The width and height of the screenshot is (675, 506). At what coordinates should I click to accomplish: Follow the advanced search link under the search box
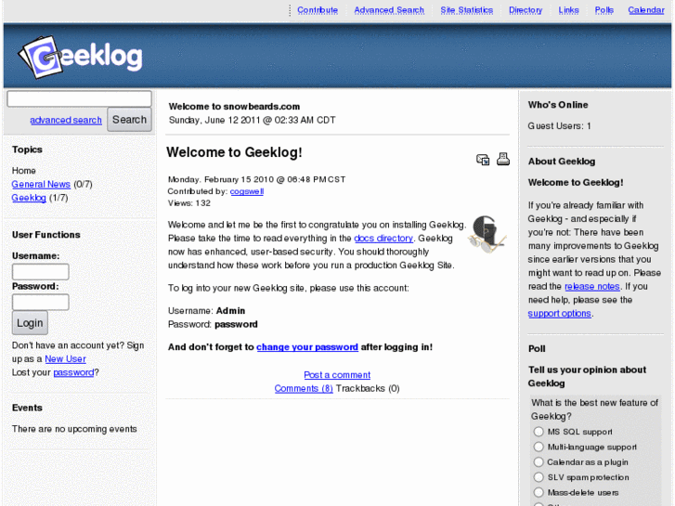pos(66,120)
